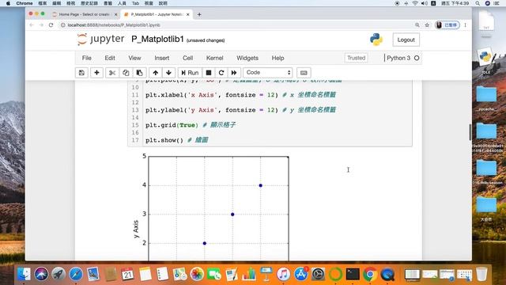
Task: Move selected cell up arrow
Action: (156, 73)
